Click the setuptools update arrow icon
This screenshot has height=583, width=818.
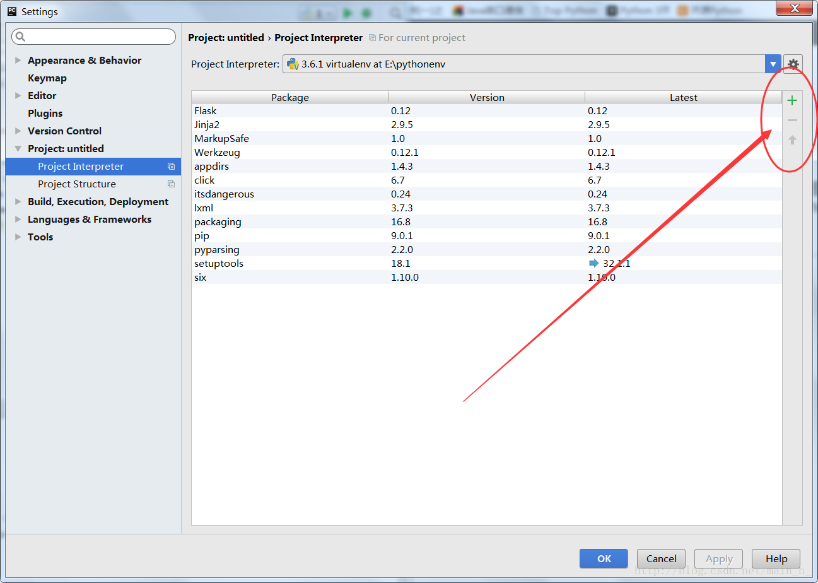point(593,264)
